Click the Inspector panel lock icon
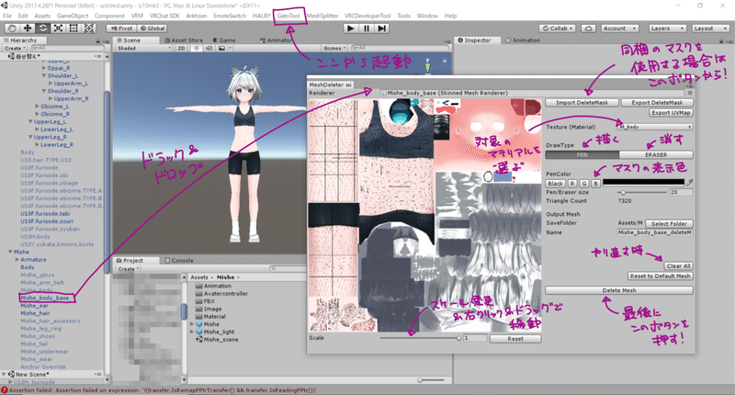Image resolution: width=735 pixels, height=395 pixels. pyautogui.click(x=721, y=40)
